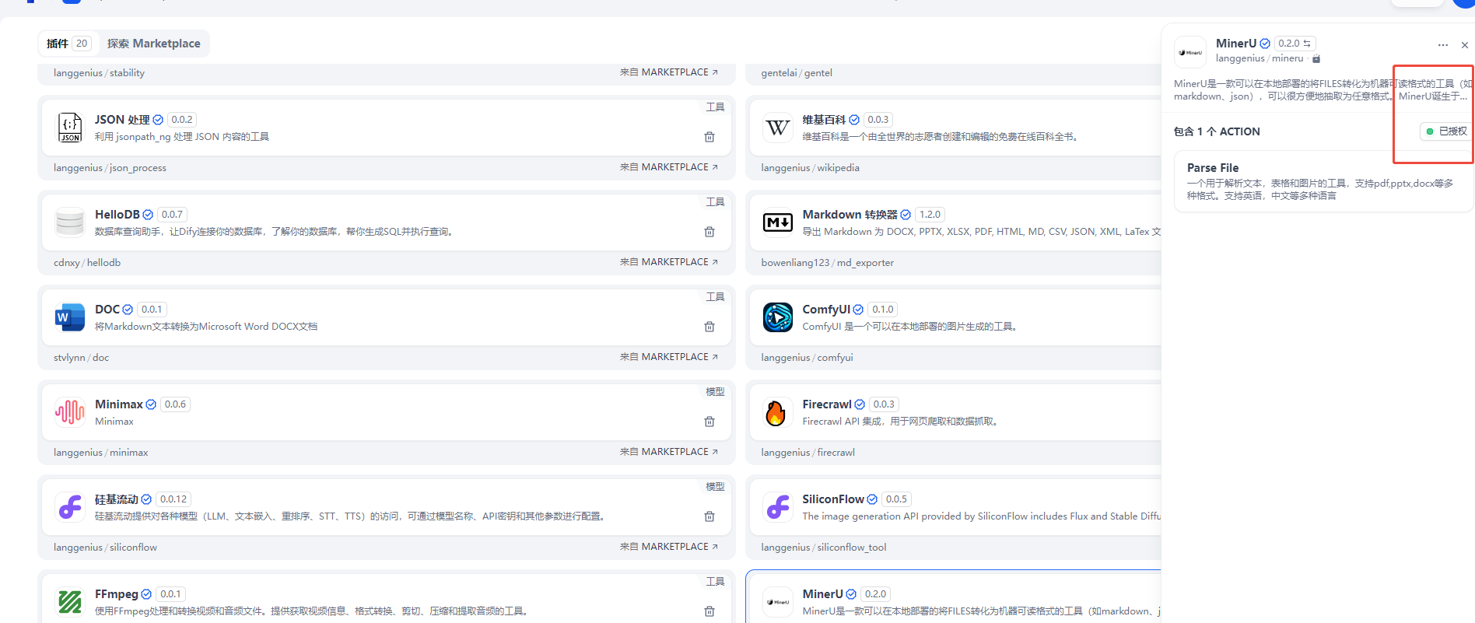Viewport: 1475px width, 623px height.
Task: Select the SiliconFlow plugin title
Action: point(833,499)
